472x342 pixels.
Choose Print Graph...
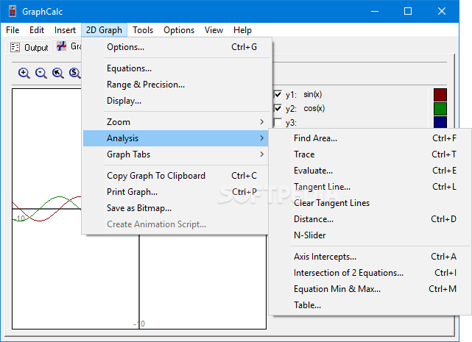[175, 192]
